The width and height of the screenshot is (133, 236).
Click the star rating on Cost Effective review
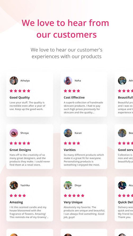click(x=72, y=91)
